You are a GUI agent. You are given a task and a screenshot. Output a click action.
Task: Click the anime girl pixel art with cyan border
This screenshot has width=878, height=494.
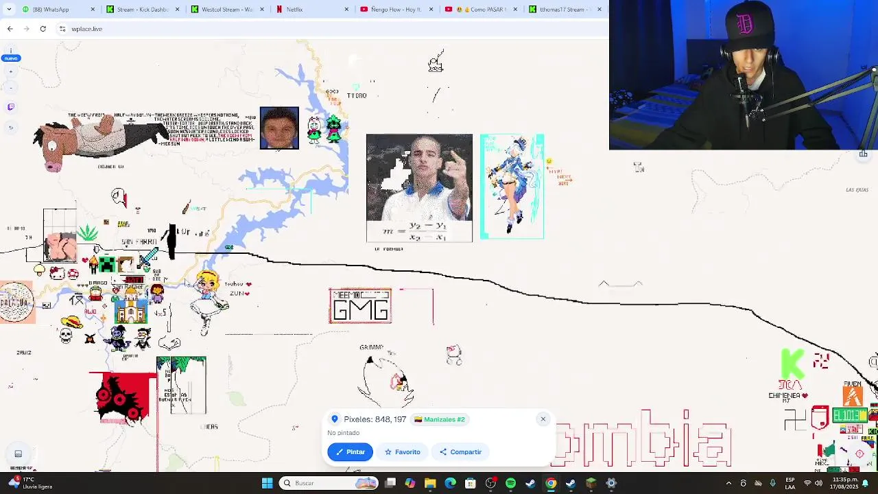(x=512, y=187)
